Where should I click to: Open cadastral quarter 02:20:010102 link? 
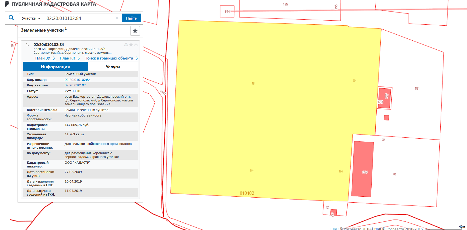[75, 85]
